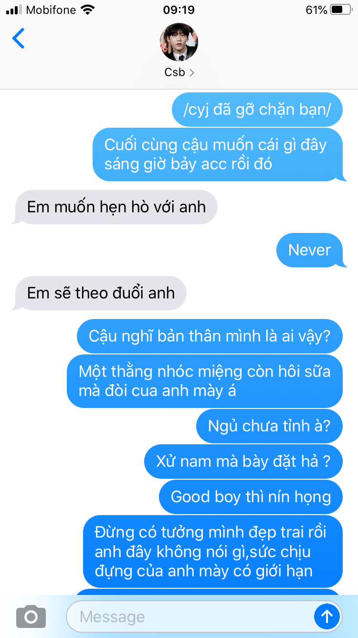This screenshot has width=358, height=638.
Task: Open the camera icon beside message field
Action: (31, 616)
